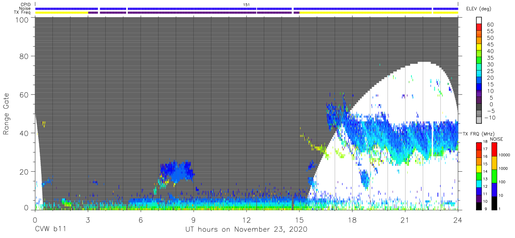Screen dimensions: 515x238
Task: Click the Range Gate axis tick '20'
Action: [x=25, y=172]
